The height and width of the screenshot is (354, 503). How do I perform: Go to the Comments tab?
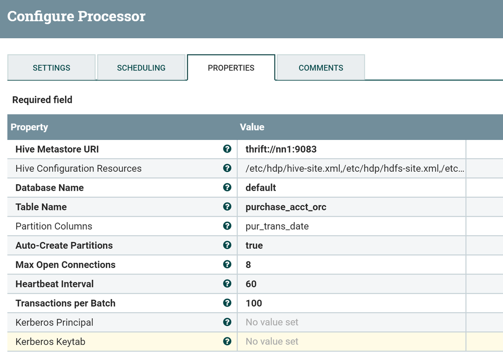(321, 67)
